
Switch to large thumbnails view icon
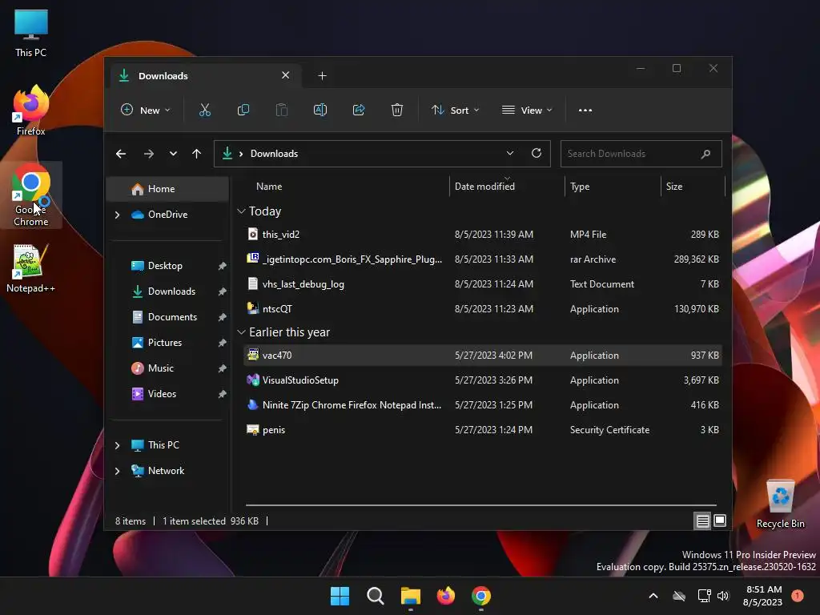pyautogui.click(x=720, y=521)
